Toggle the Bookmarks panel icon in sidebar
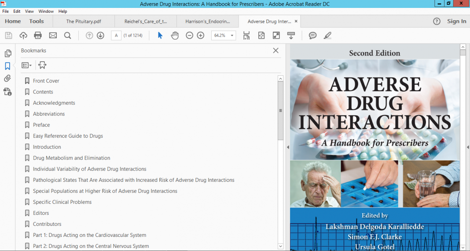 (x=7, y=66)
